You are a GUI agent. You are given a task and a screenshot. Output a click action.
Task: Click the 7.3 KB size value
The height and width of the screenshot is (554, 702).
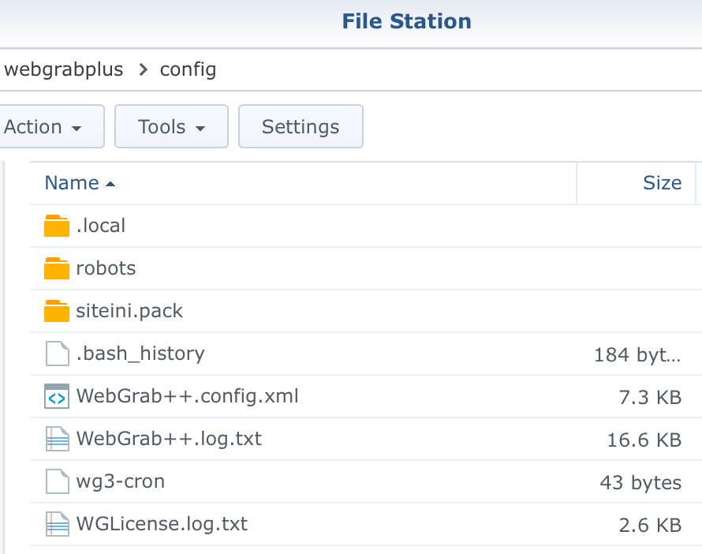[650, 397]
